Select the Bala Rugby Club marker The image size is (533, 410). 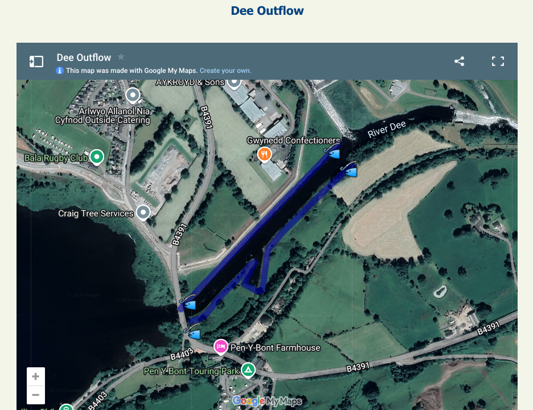97,158
